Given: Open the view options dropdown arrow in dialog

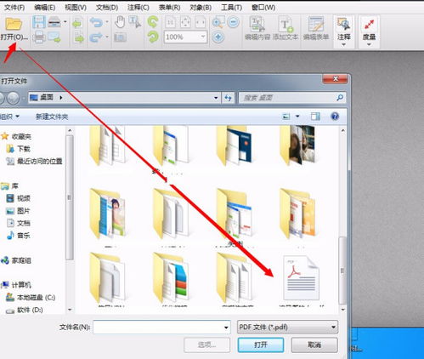Looking at the screenshot, I should (x=297, y=117).
